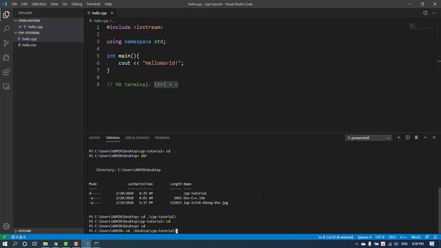441x248 pixels.
Task: Click line 6 containing cout "HelloWorld!"
Action: pos(145,63)
